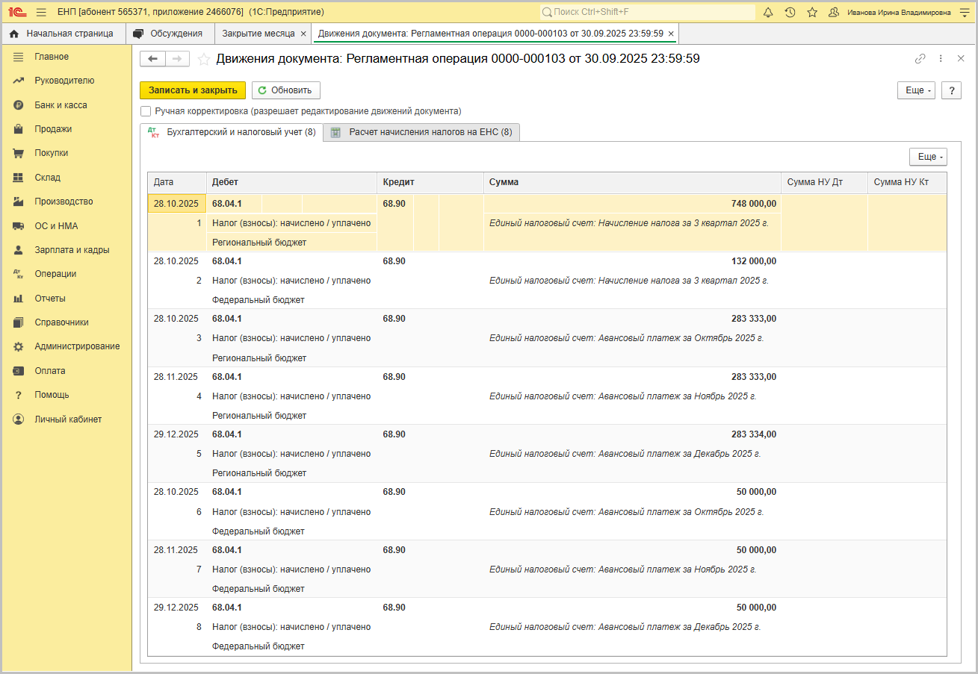Open the three-dot options menu by the title

click(x=941, y=59)
